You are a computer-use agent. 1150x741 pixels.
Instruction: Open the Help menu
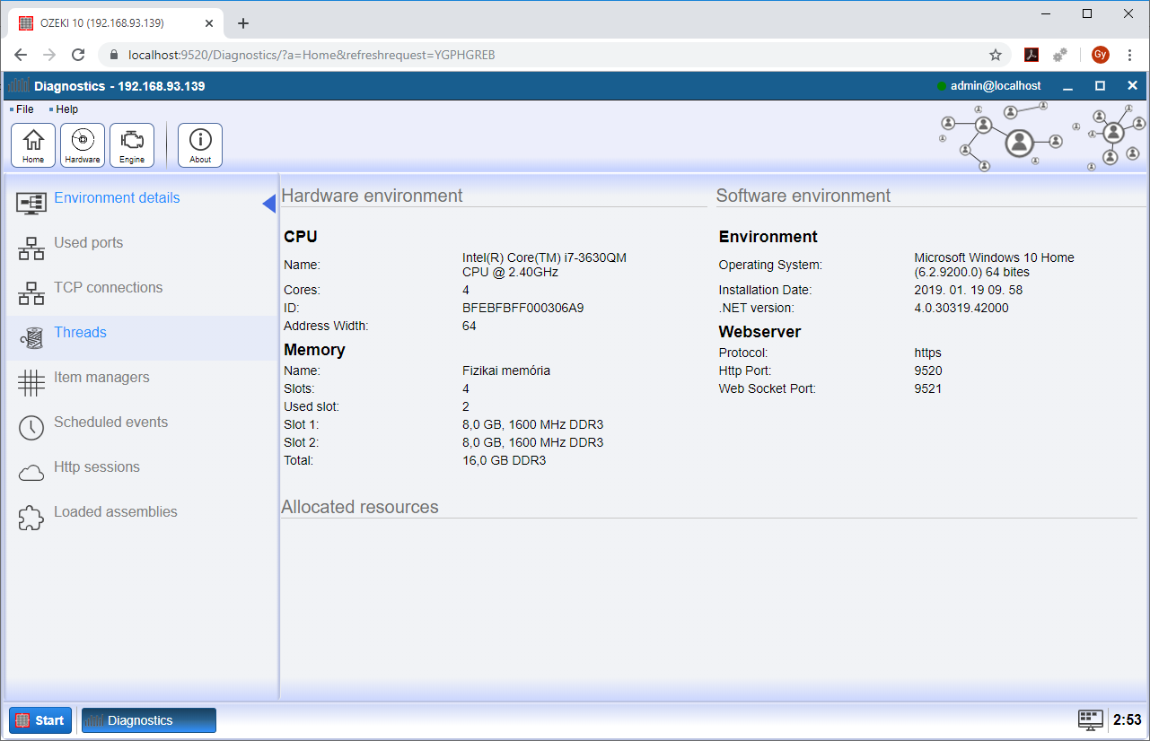pyautogui.click(x=66, y=109)
